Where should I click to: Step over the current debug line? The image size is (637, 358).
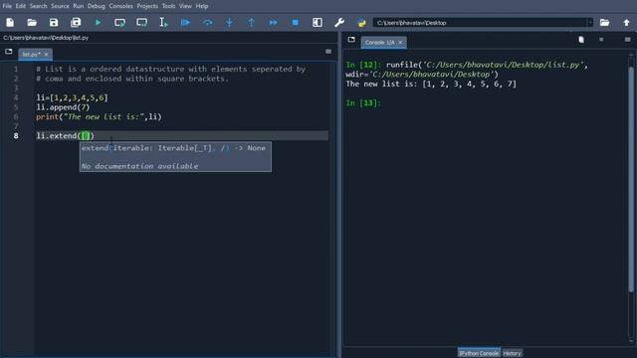click(208, 23)
